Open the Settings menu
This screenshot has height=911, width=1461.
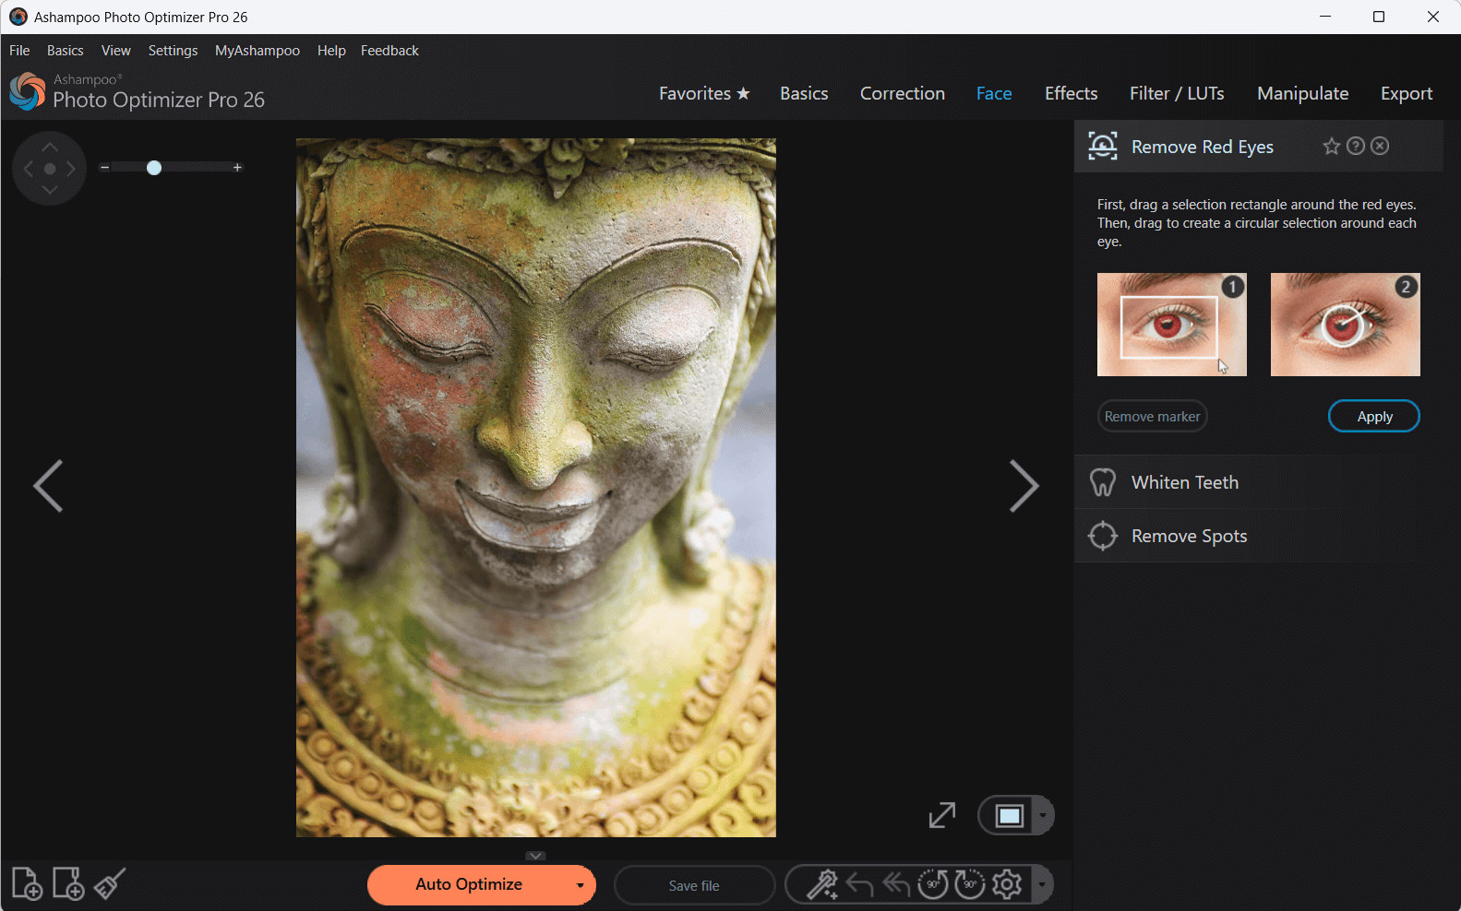(173, 51)
